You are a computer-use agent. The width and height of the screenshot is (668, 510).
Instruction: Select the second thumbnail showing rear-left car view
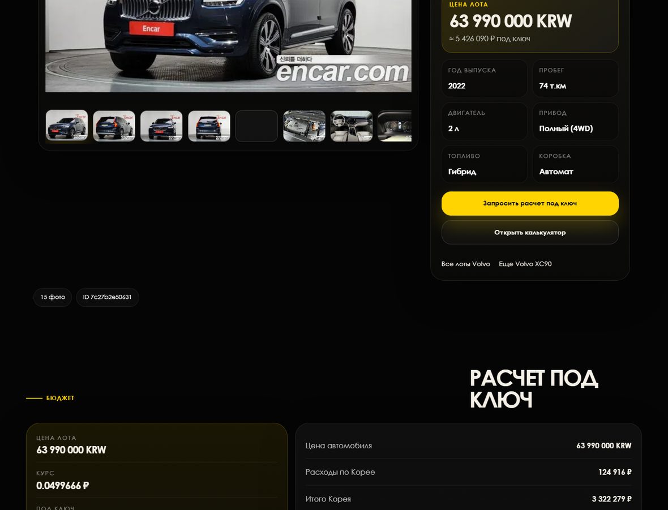click(114, 126)
